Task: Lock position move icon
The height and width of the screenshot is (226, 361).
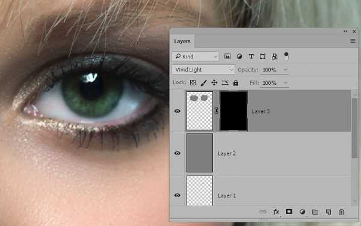Action: (214, 82)
